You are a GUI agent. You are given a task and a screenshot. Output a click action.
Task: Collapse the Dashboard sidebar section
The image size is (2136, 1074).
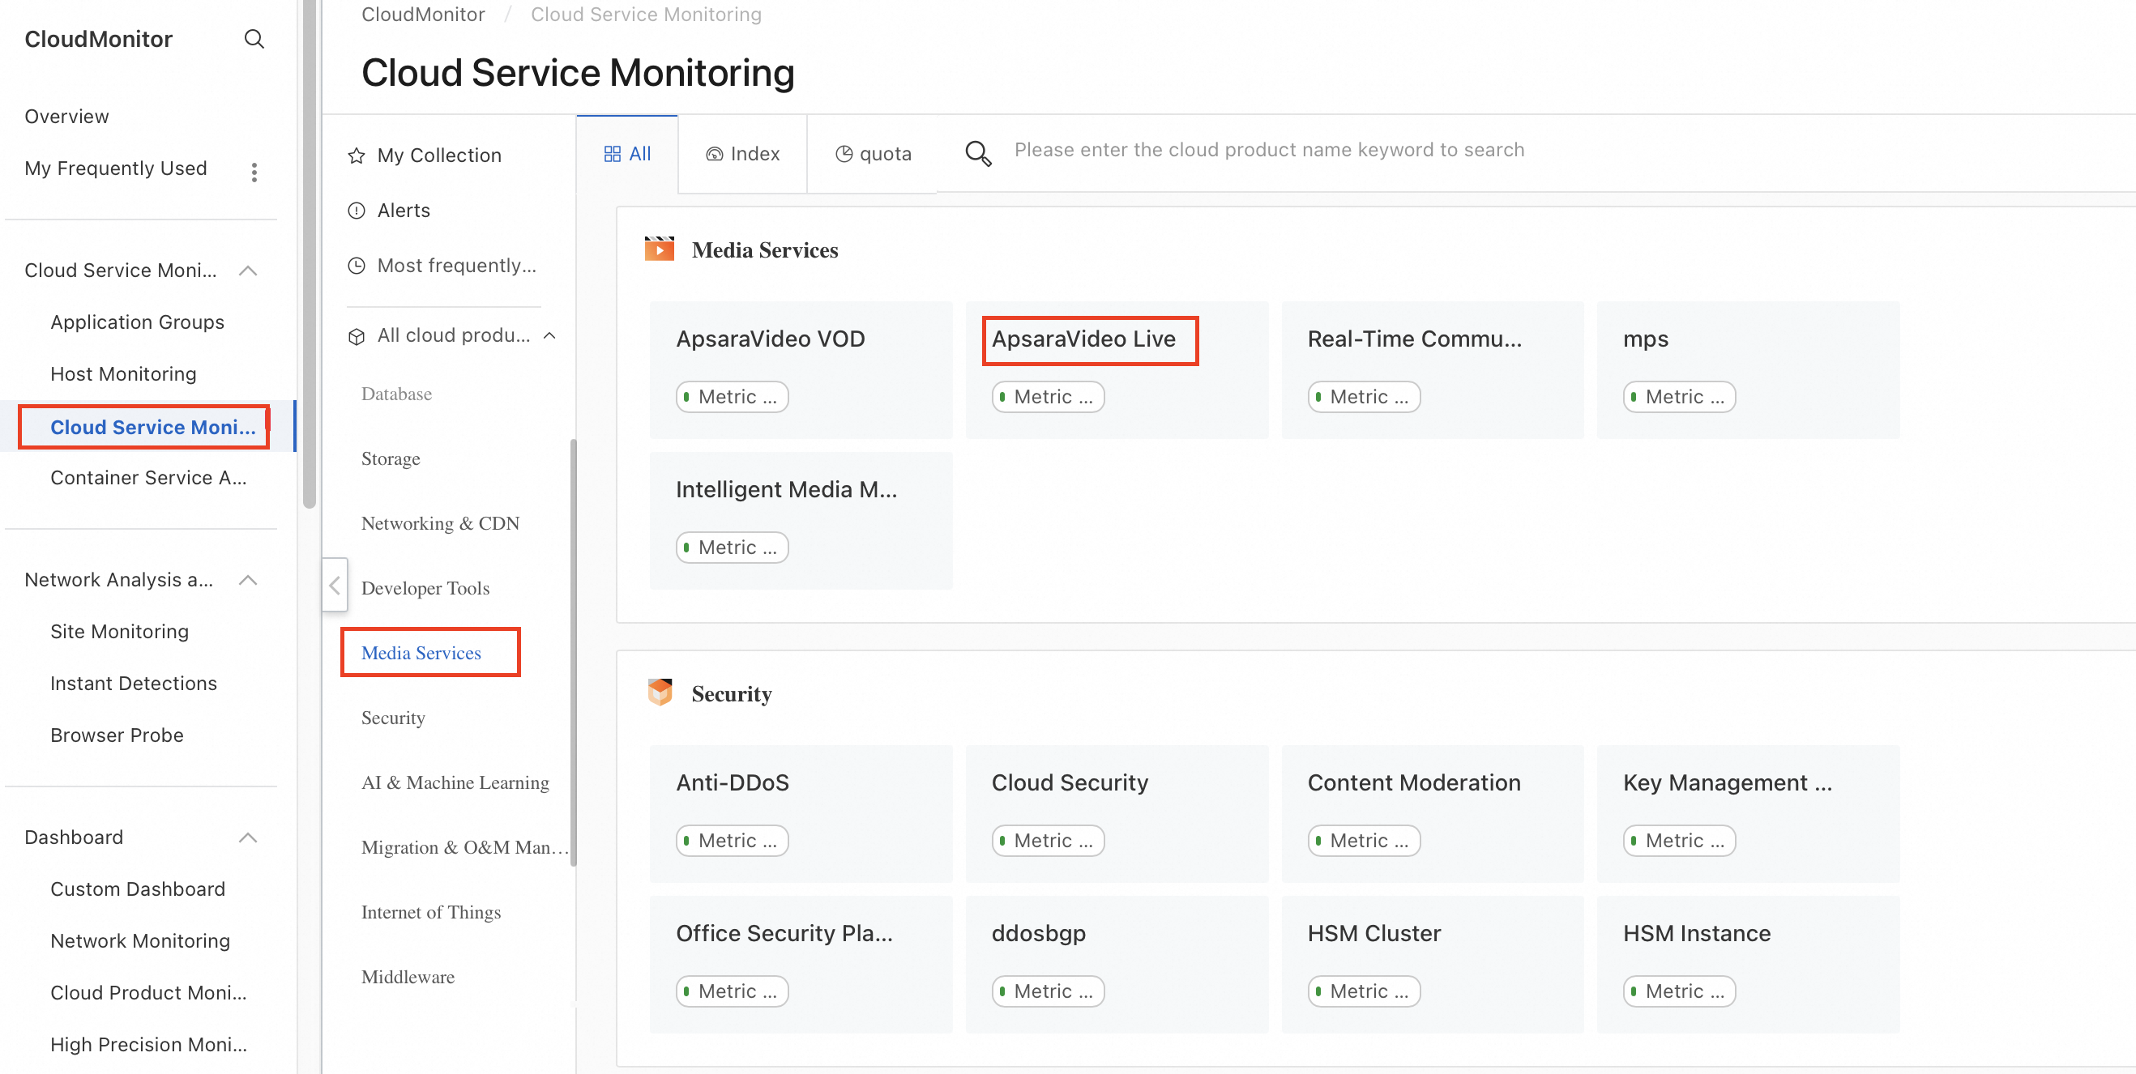tap(247, 837)
